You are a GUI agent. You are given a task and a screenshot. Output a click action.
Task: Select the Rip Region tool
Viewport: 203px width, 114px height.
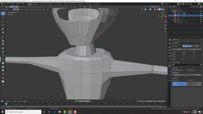[x=3, y=85]
